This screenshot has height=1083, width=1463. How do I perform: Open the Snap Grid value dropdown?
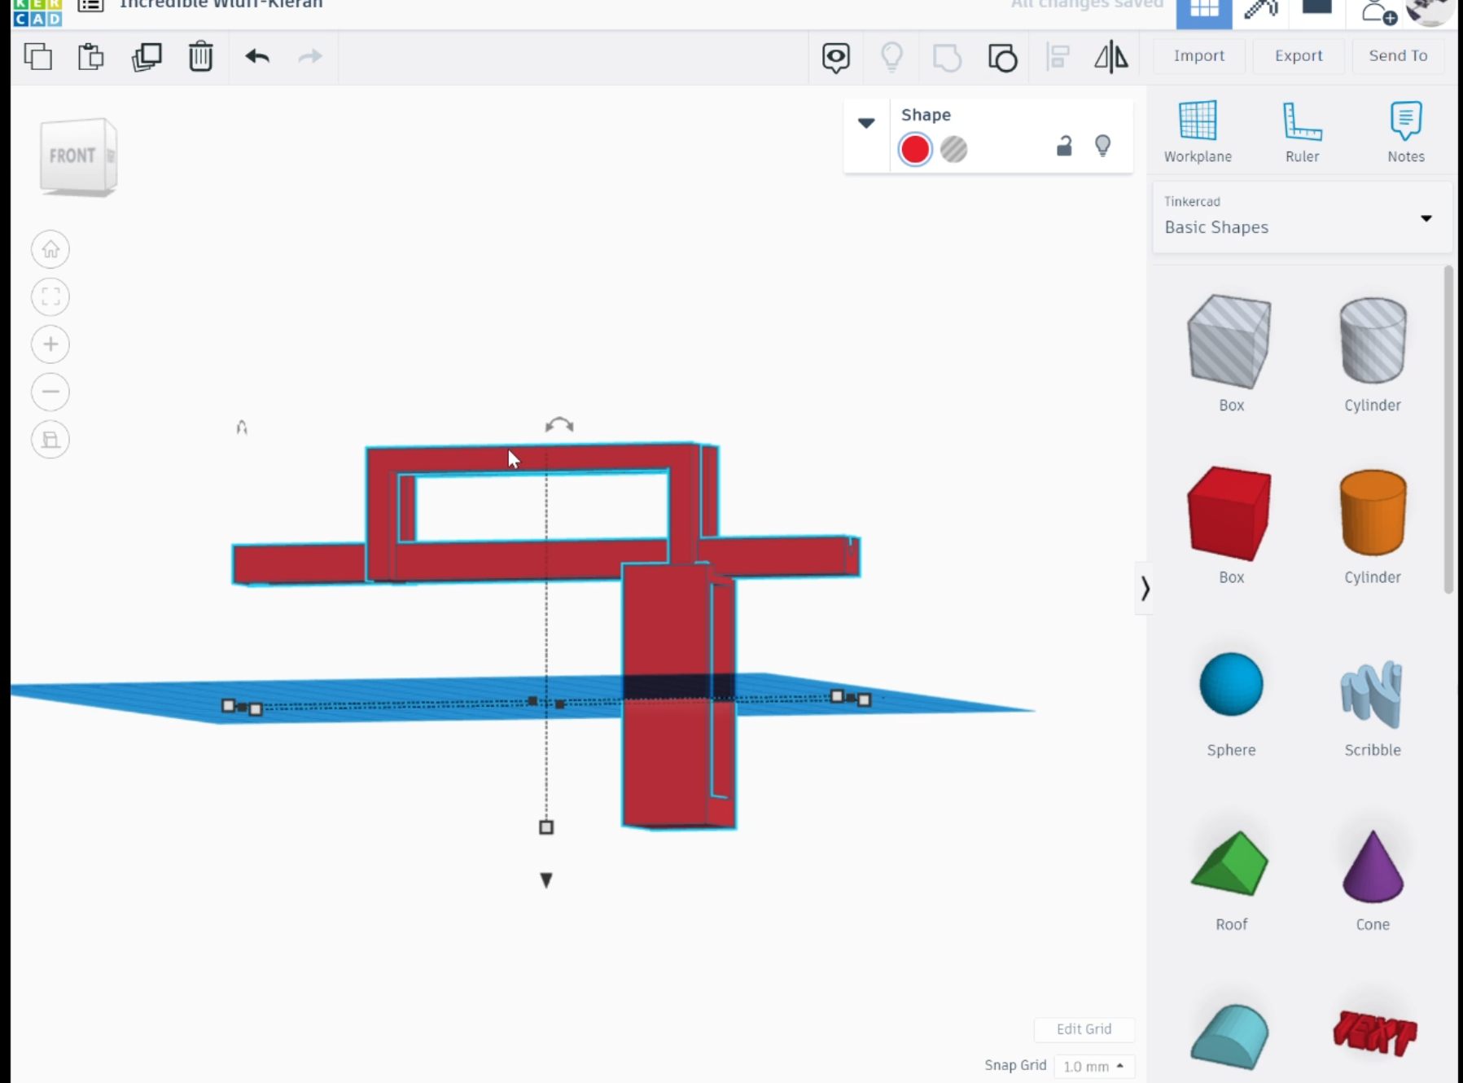1093,1066
